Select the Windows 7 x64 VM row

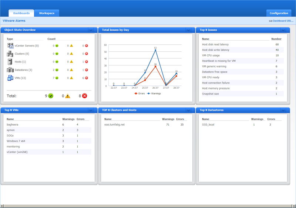point(49,141)
